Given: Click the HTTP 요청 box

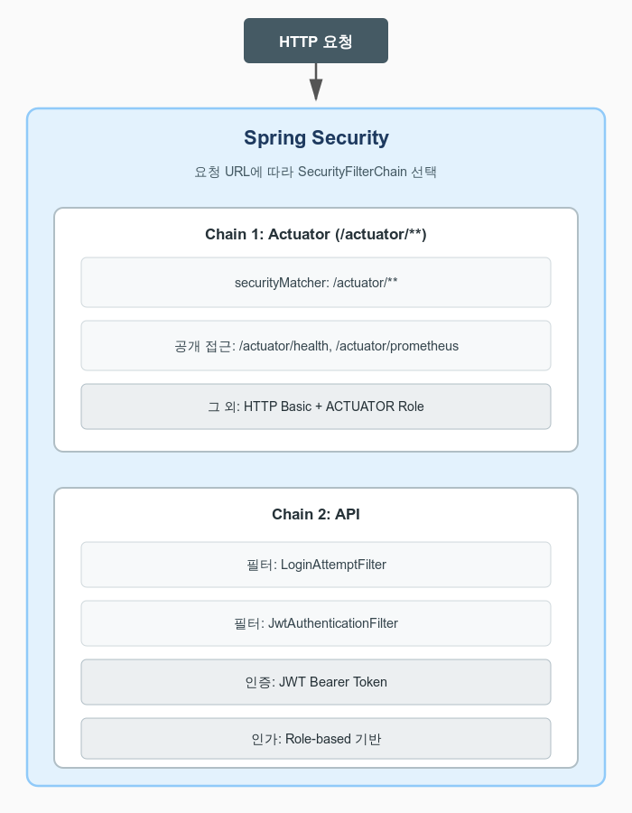Looking at the screenshot, I should 315,41.
